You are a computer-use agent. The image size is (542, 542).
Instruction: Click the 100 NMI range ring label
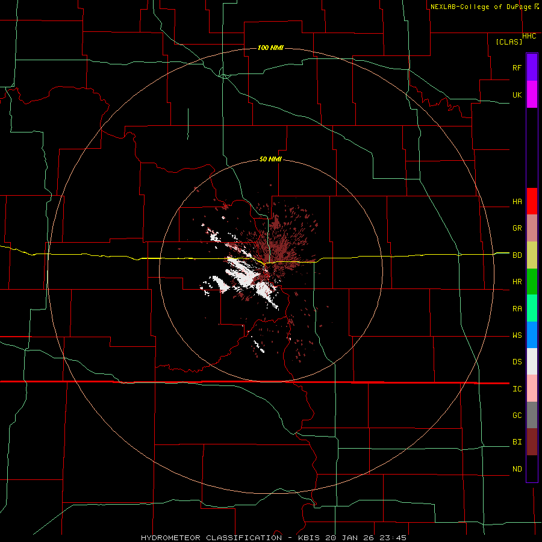coord(270,48)
